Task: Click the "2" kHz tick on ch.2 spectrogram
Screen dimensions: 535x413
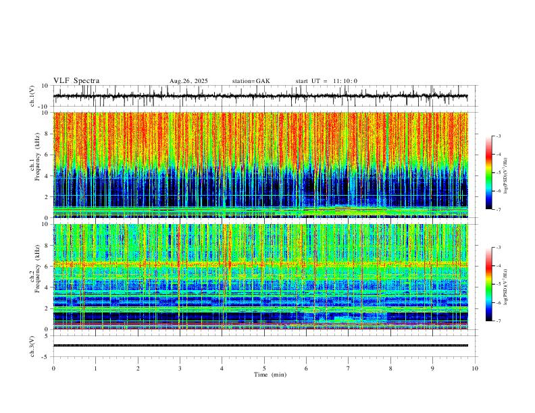Action: (47, 308)
